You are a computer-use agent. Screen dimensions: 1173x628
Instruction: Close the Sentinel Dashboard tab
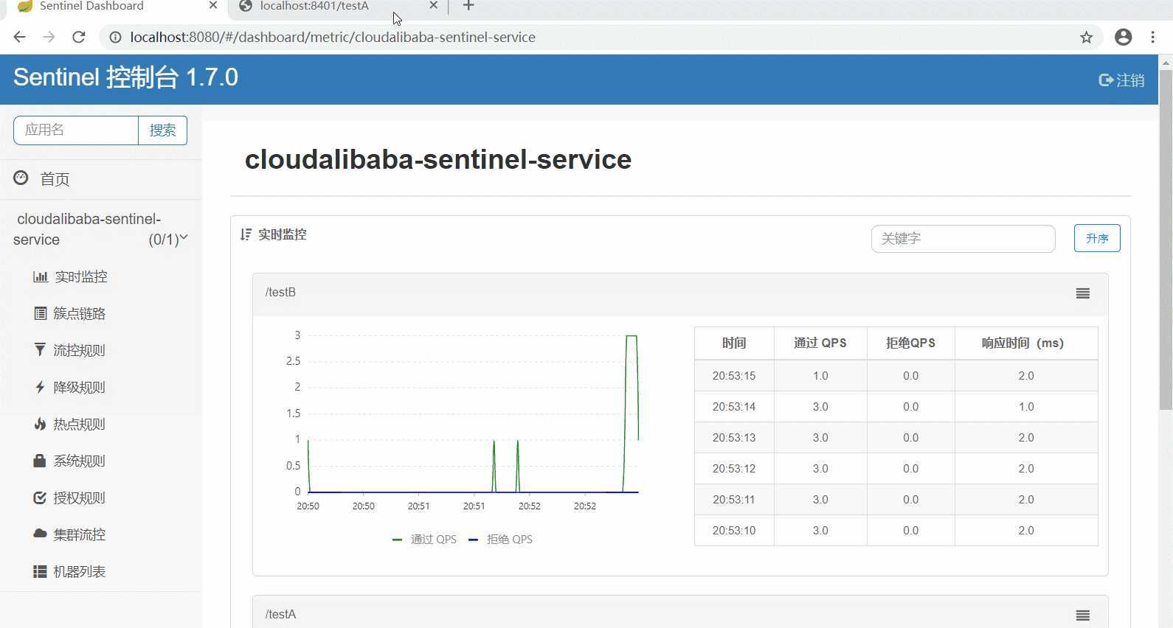213,6
